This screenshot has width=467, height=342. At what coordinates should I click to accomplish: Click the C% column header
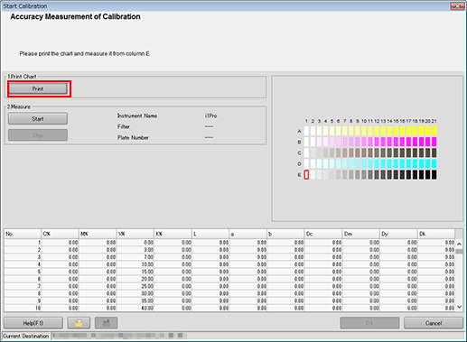click(60, 234)
